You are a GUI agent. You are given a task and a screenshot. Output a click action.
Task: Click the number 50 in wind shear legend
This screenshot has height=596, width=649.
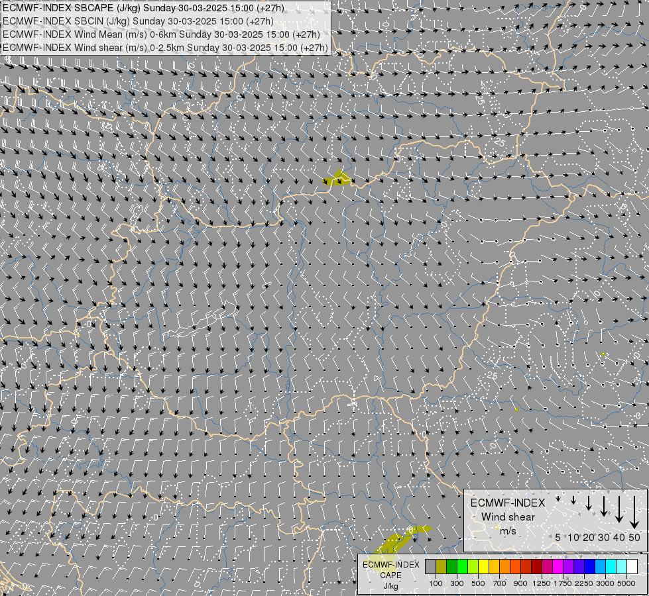634,537
